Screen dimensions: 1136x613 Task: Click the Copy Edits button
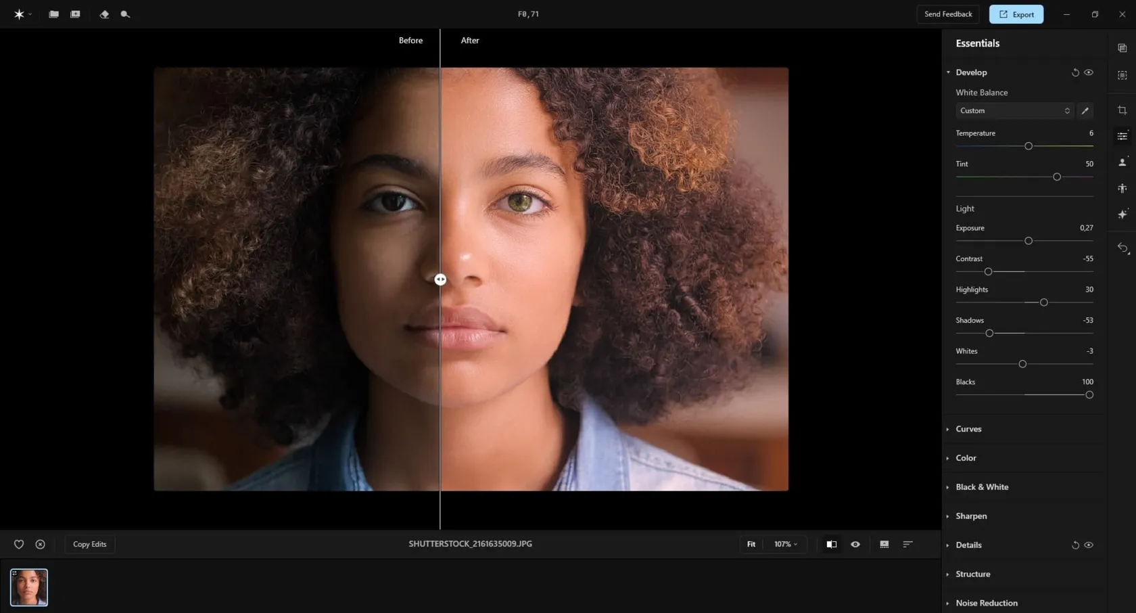[90, 545]
